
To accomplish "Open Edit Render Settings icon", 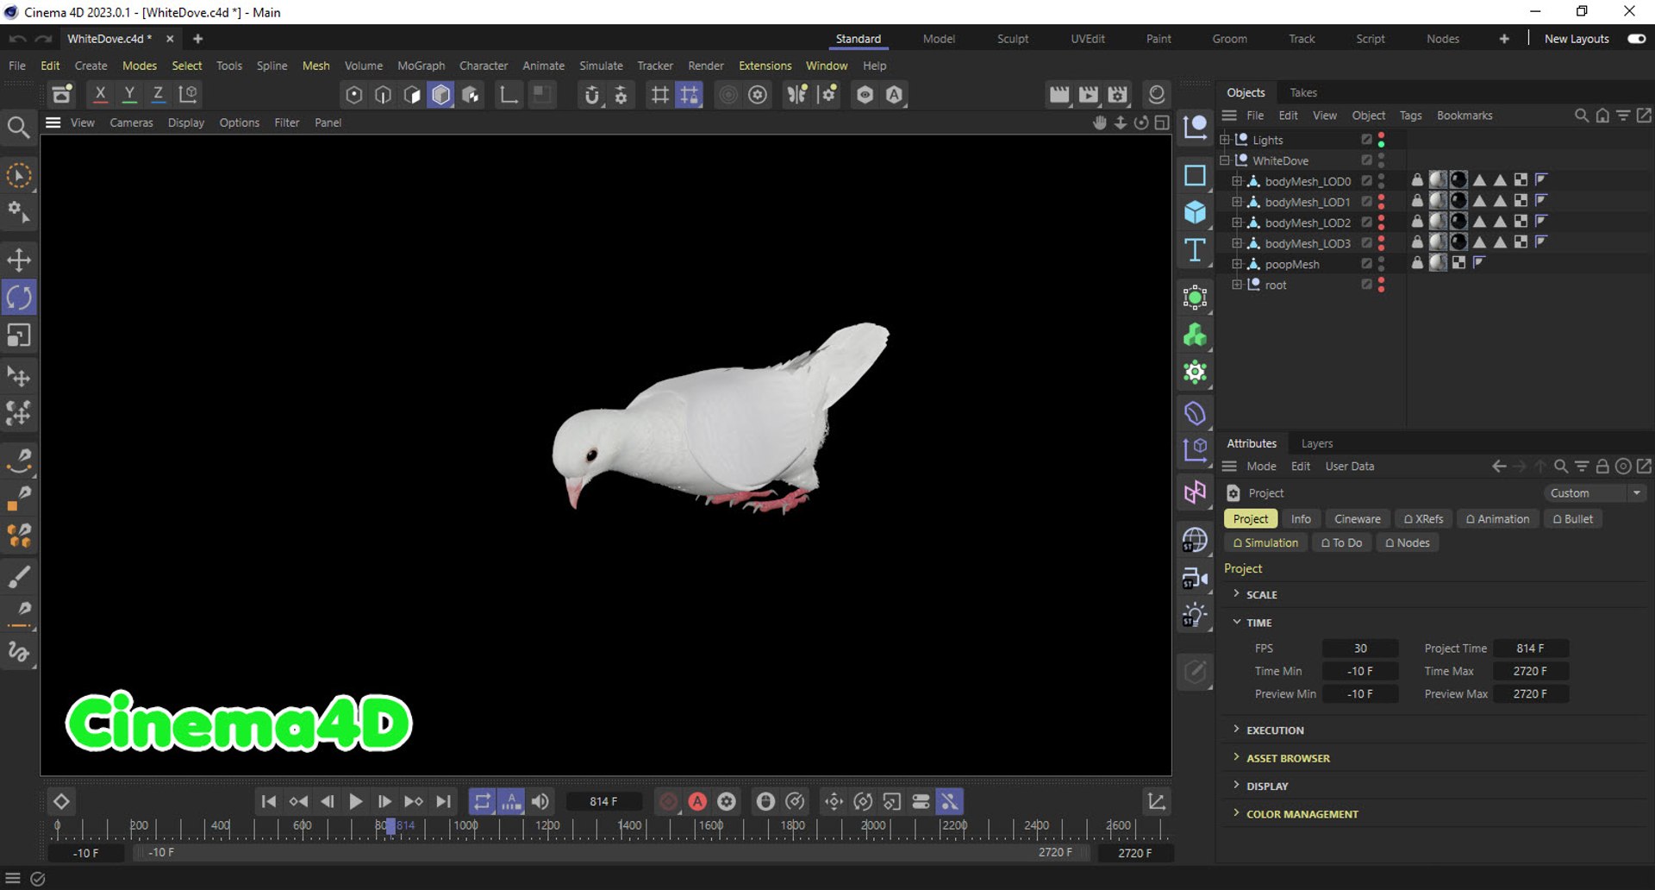I will (x=1118, y=94).
